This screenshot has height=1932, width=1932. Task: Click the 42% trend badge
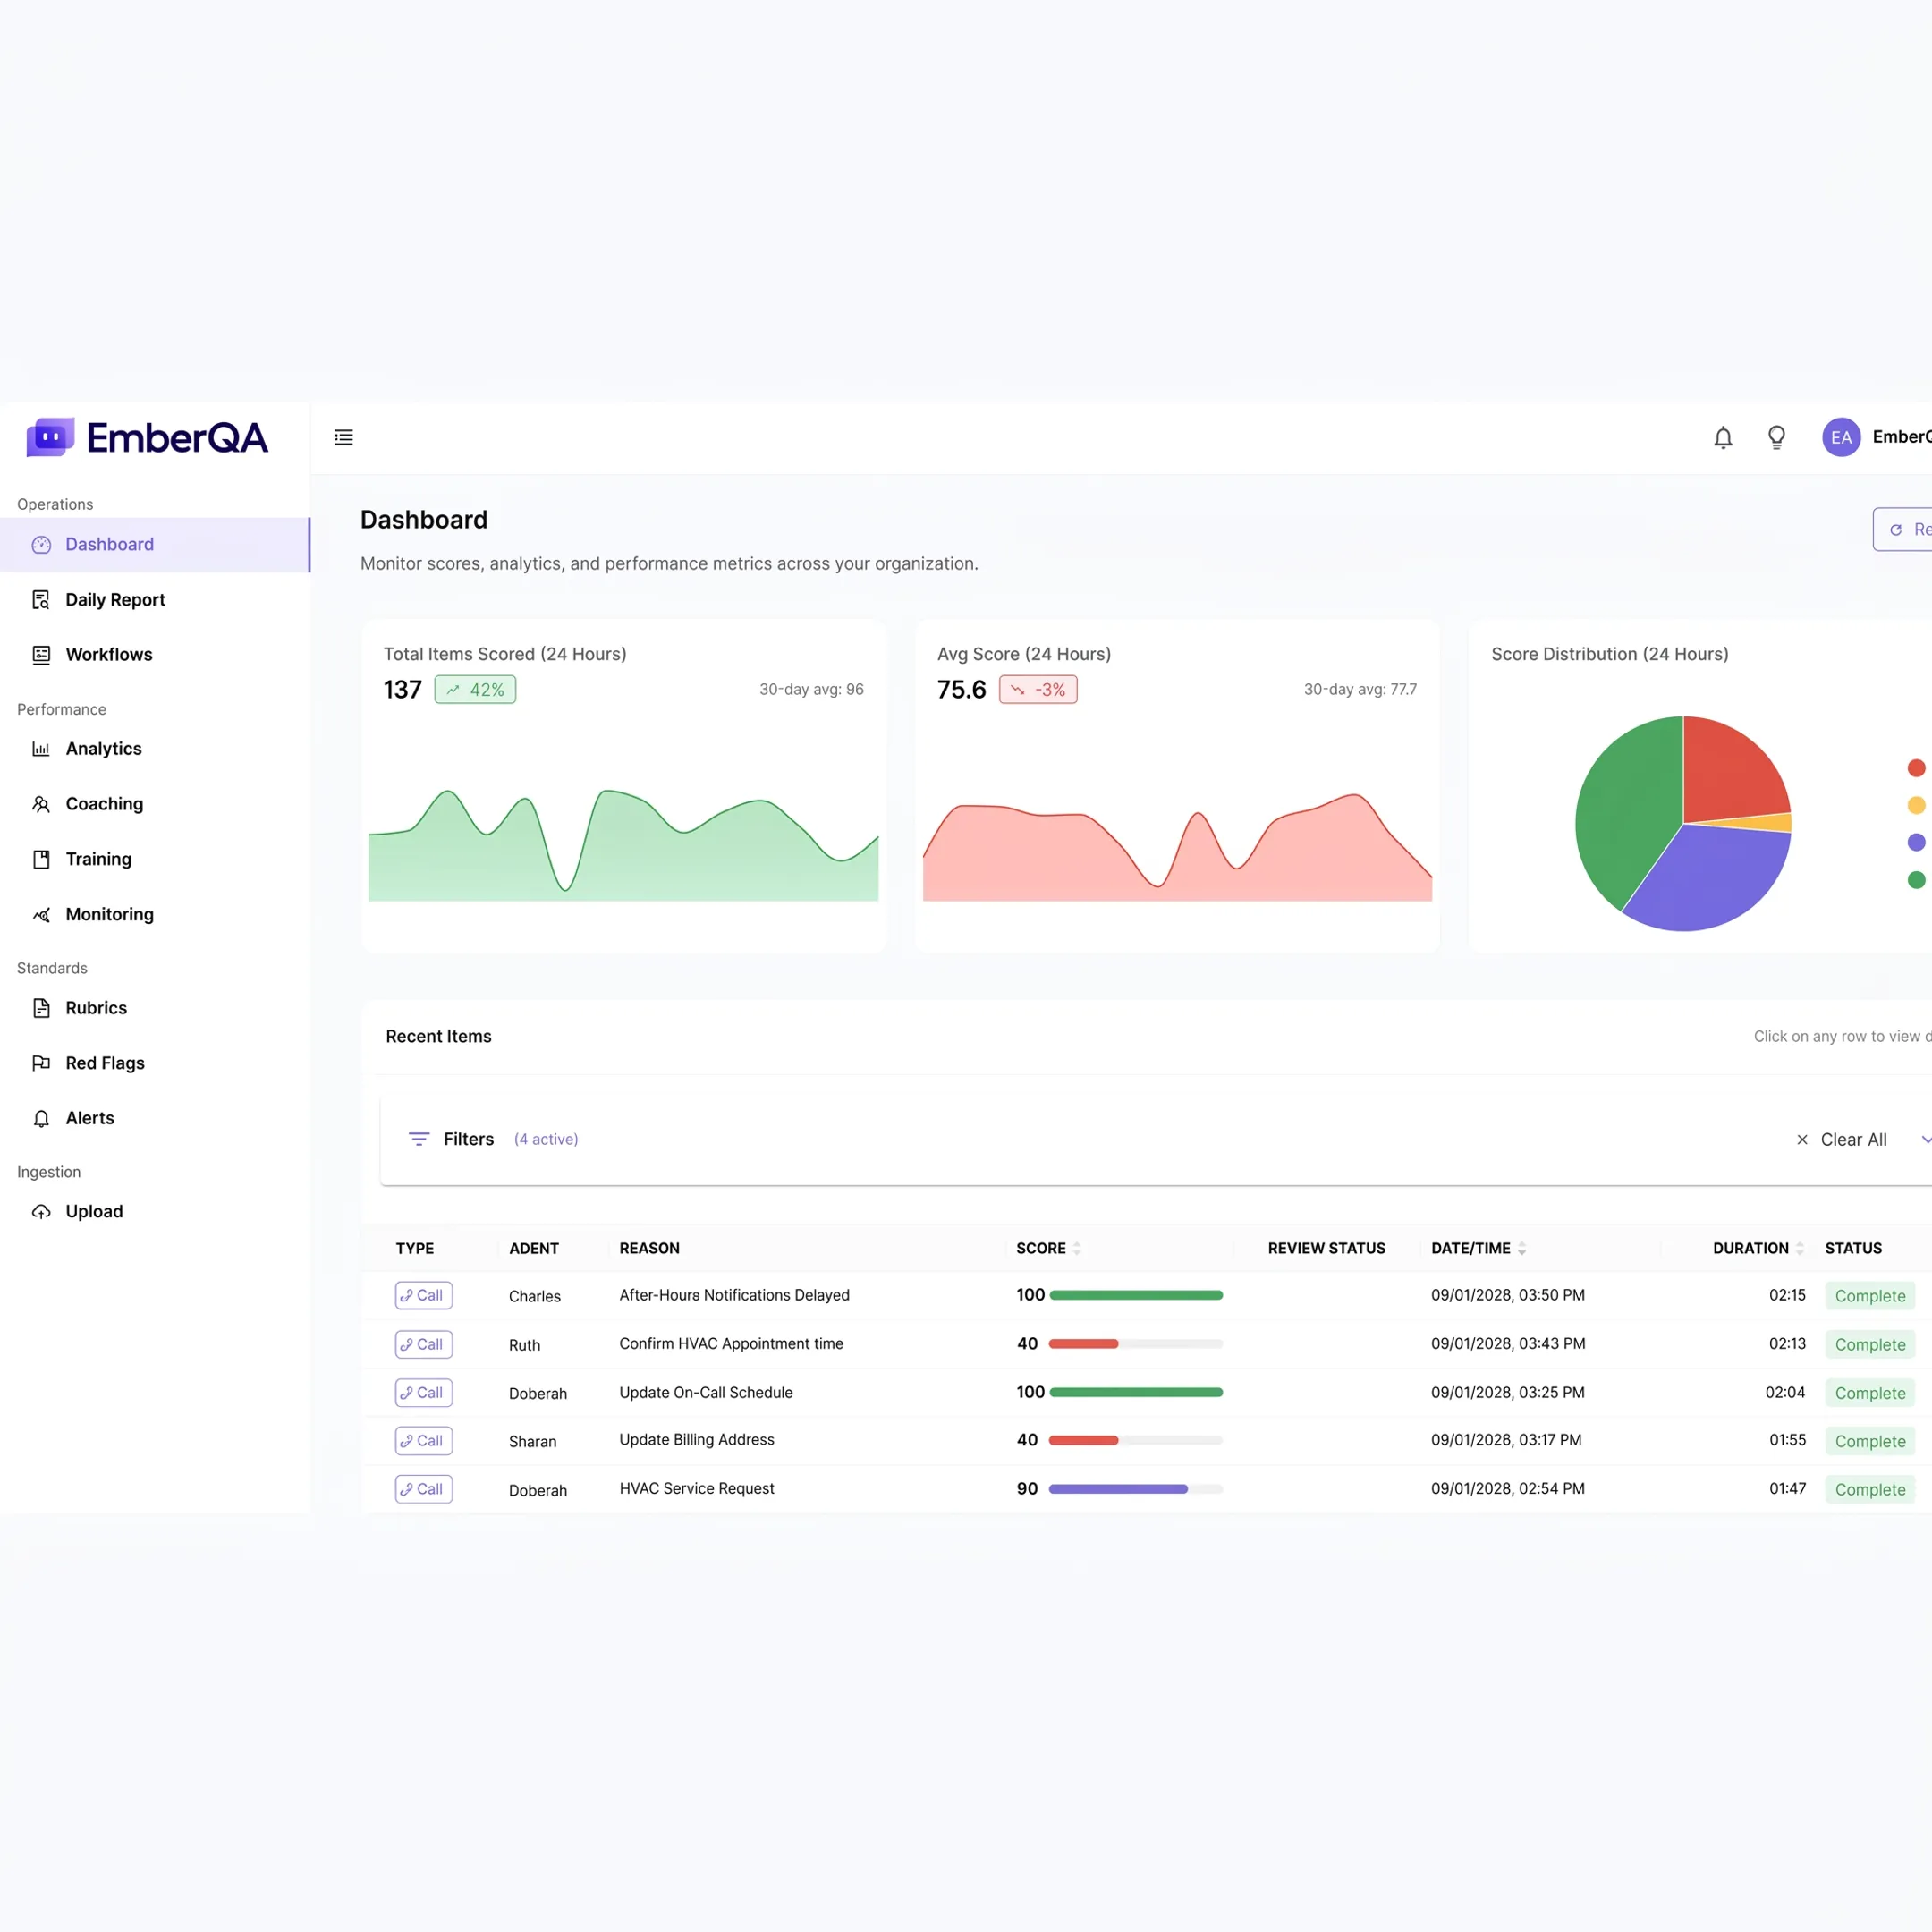[475, 689]
